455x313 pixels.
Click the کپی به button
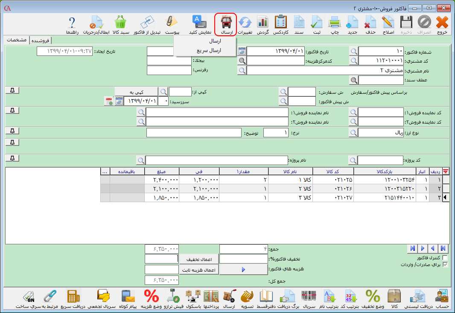[136, 92]
